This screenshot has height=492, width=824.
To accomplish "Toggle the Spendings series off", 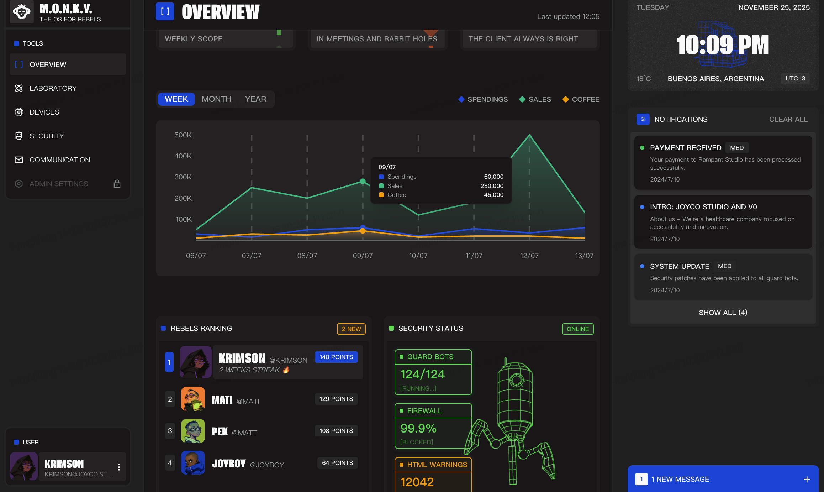I will [488, 99].
